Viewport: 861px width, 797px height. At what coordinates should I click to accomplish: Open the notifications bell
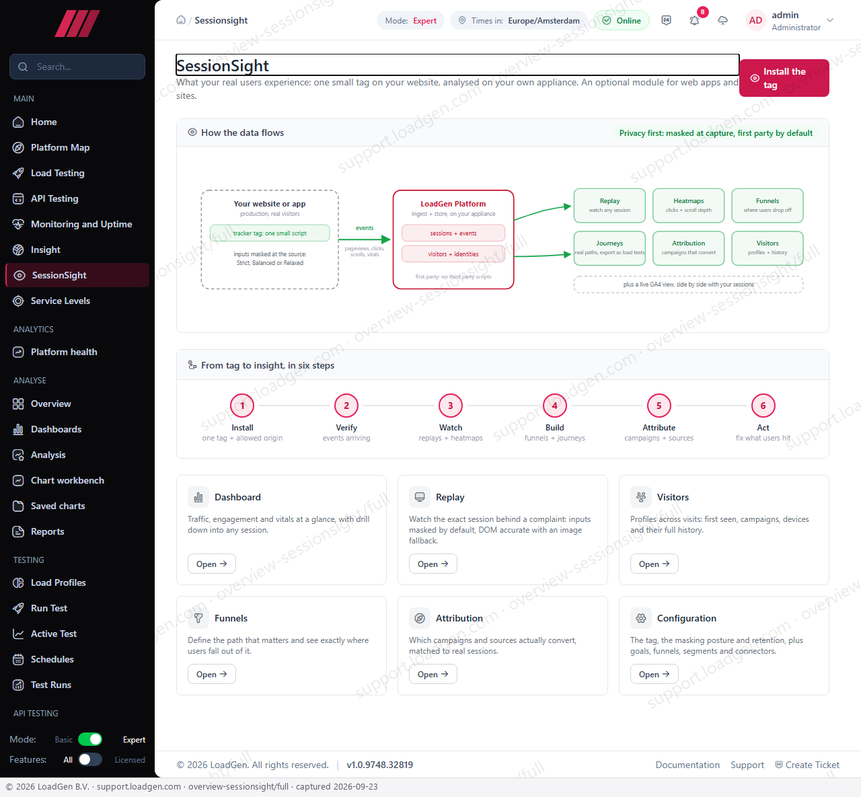(694, 20)
